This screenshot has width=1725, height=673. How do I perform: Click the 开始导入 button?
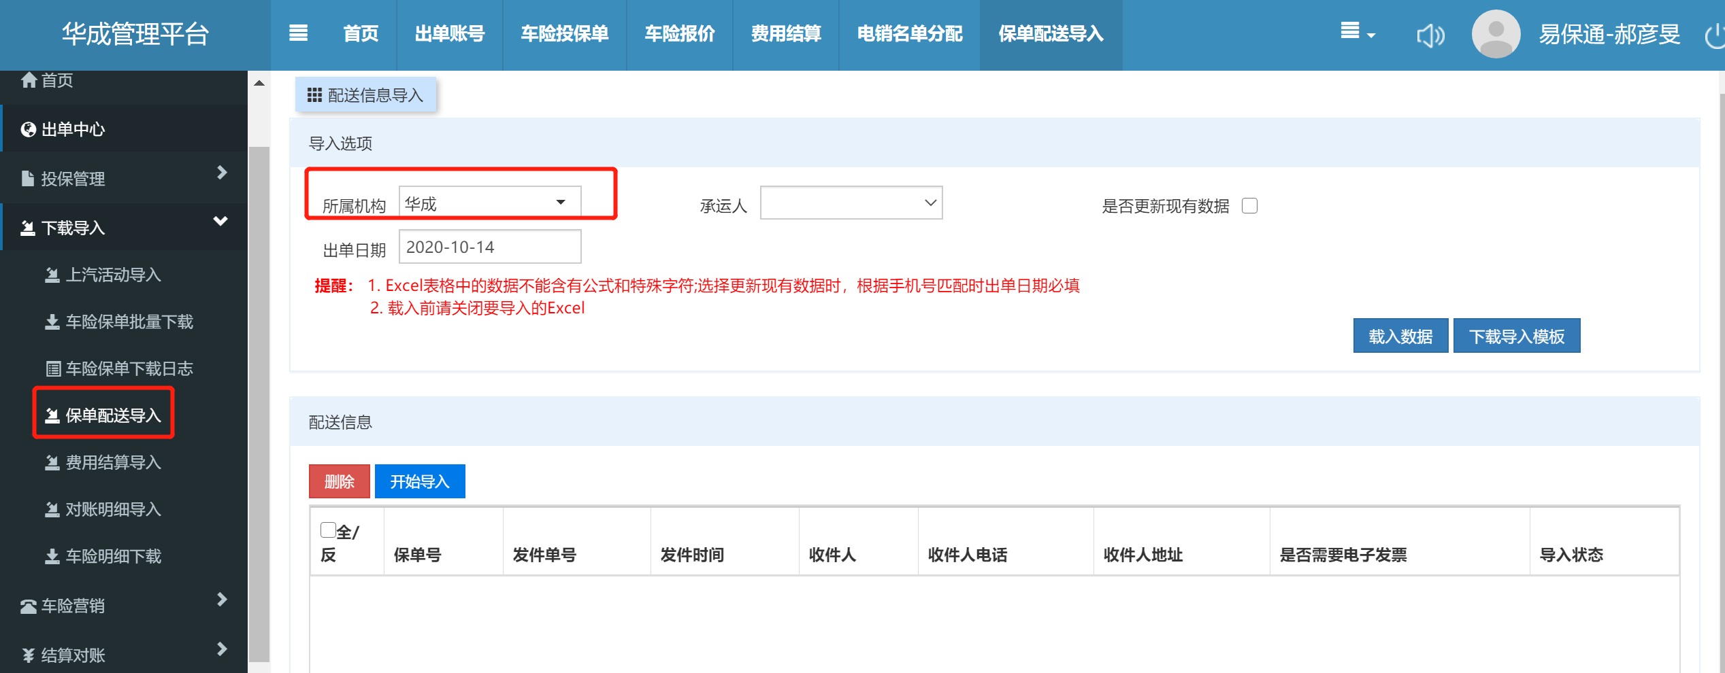coord(420,481)
